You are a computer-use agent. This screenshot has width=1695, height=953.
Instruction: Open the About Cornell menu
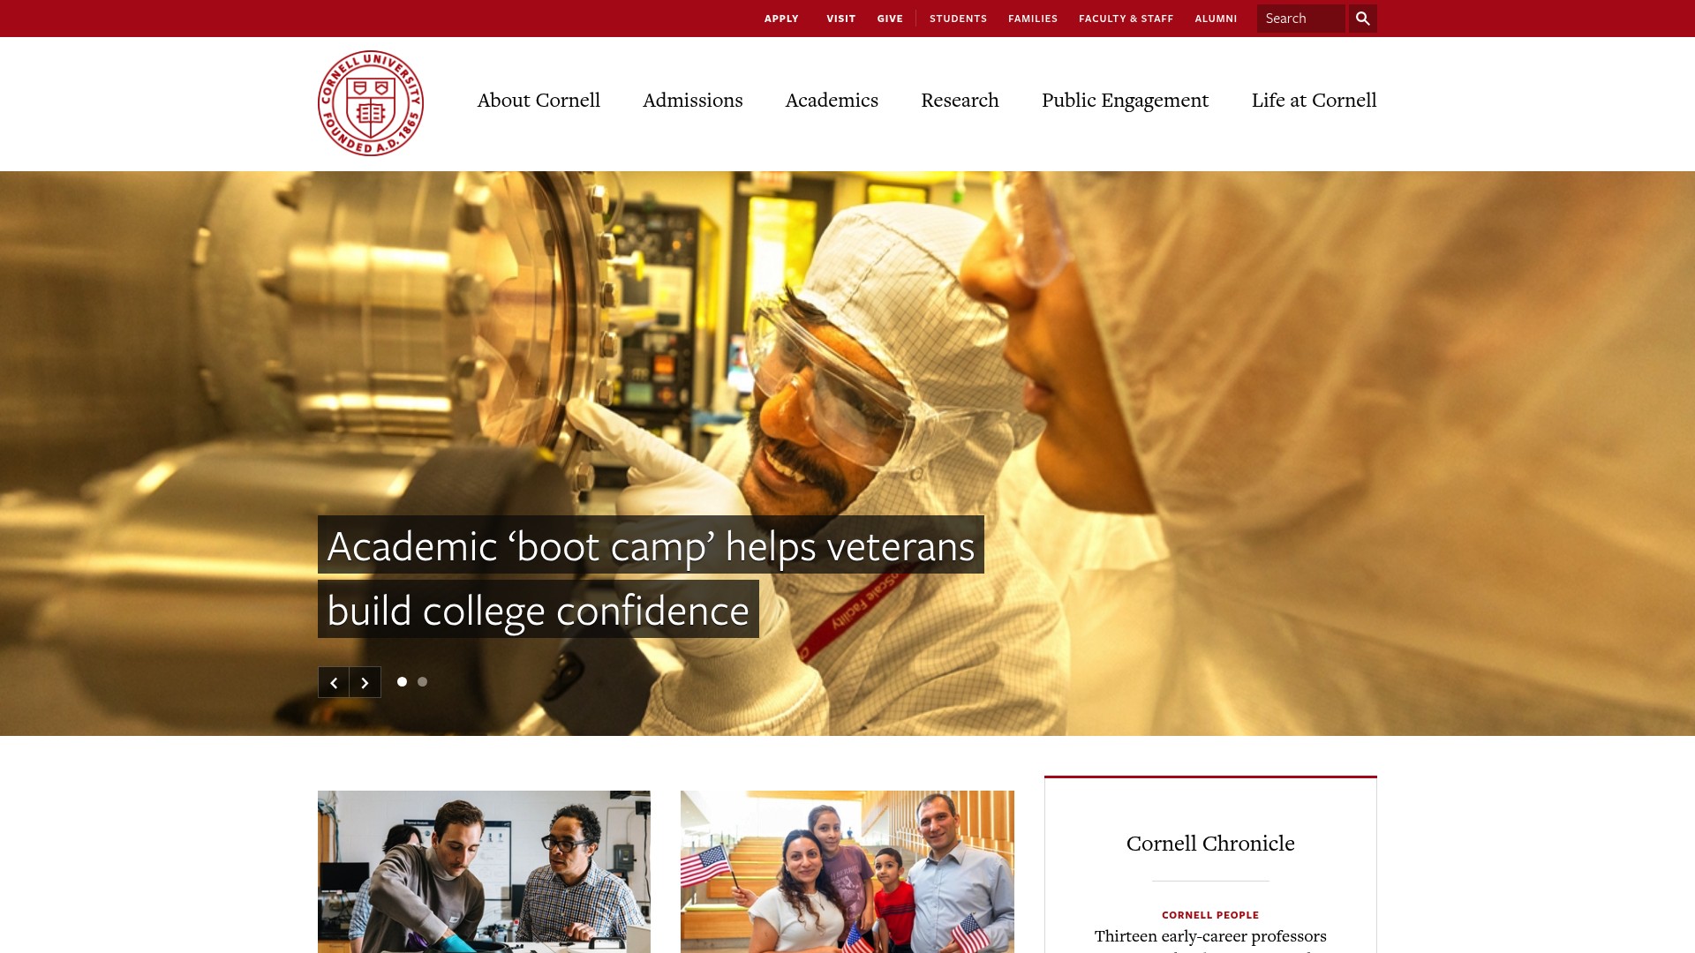(x=539, y=101)
